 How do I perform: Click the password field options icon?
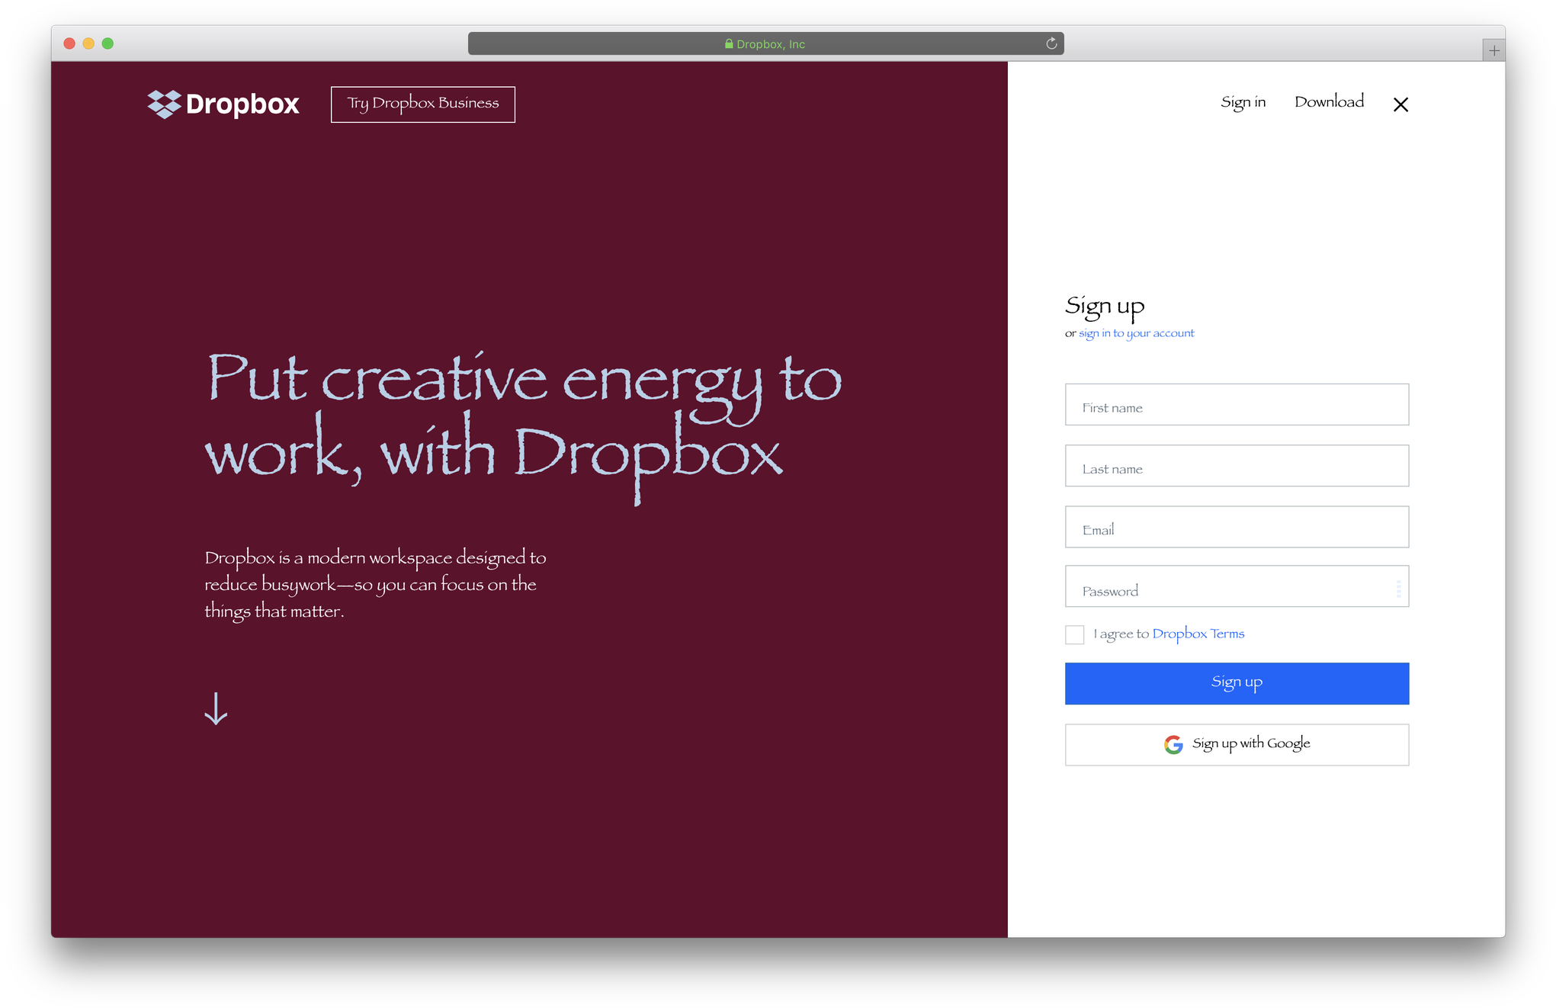tap(1398, 588)
